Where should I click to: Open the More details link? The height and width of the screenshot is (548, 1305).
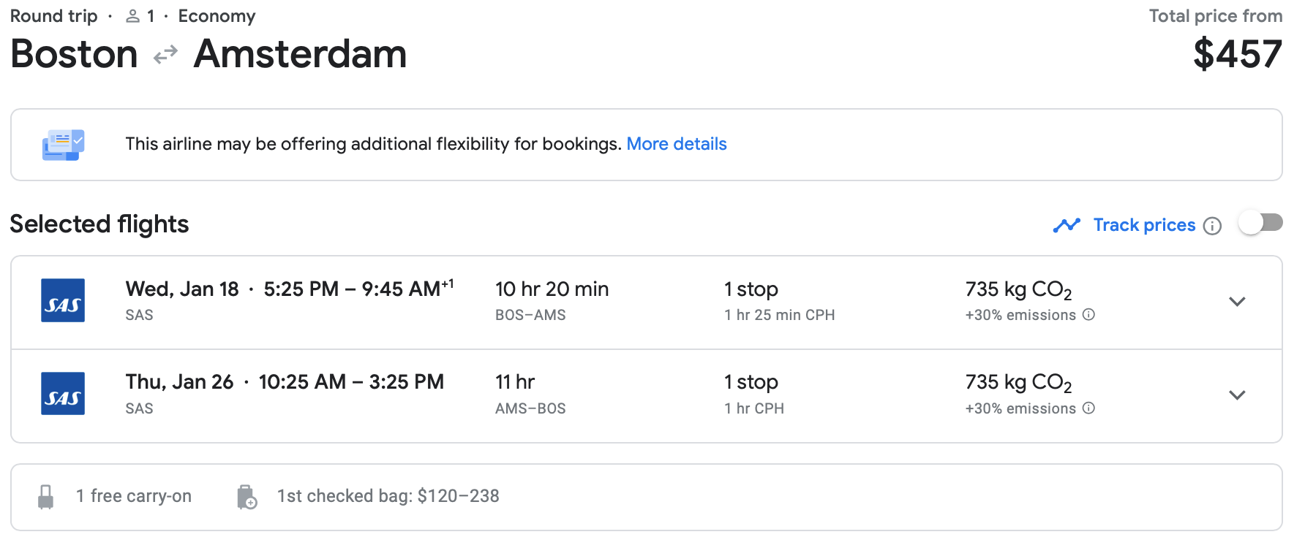pos(676,144)
